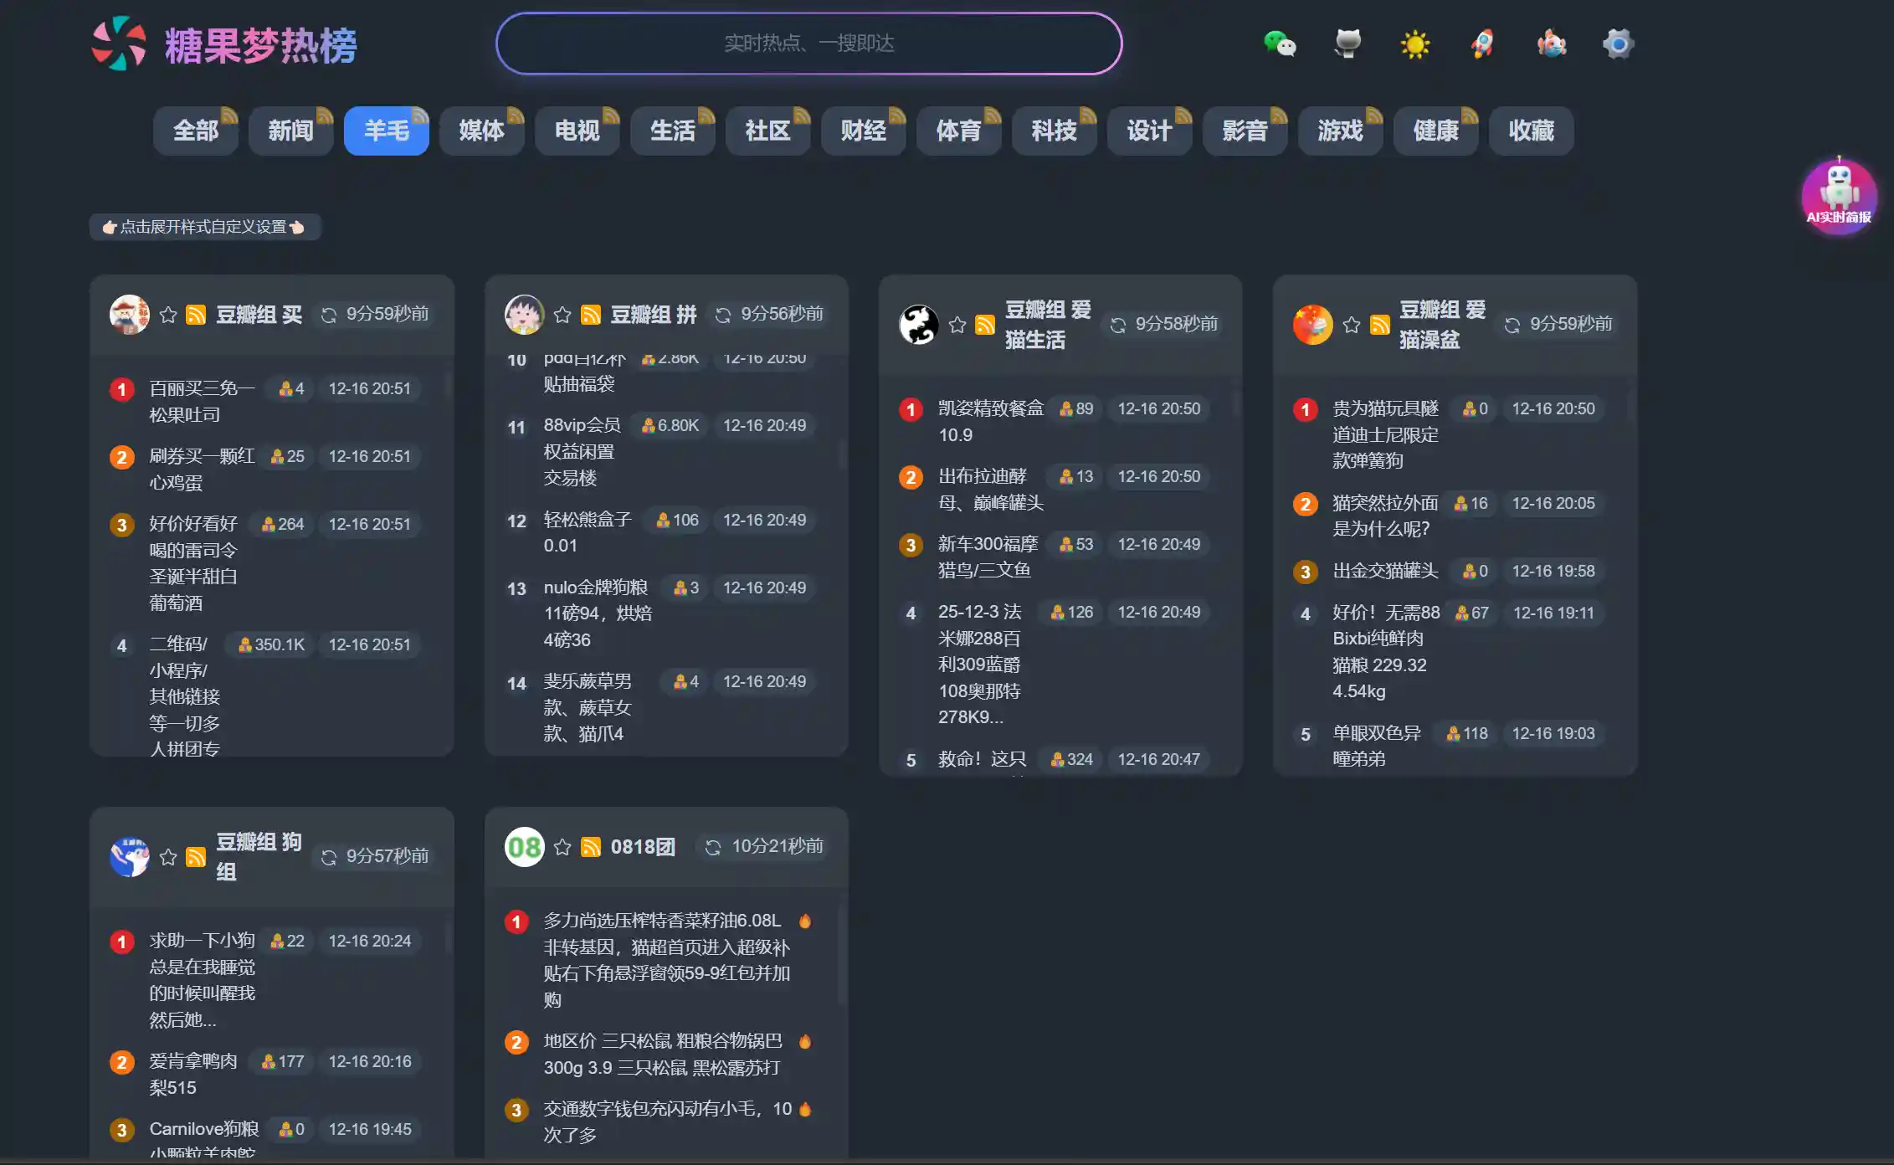Image resolution: width=1894 pixels, height=1165 pixels.
Task: Click the sun theme toggle icon
Action: click(1415, 44)
